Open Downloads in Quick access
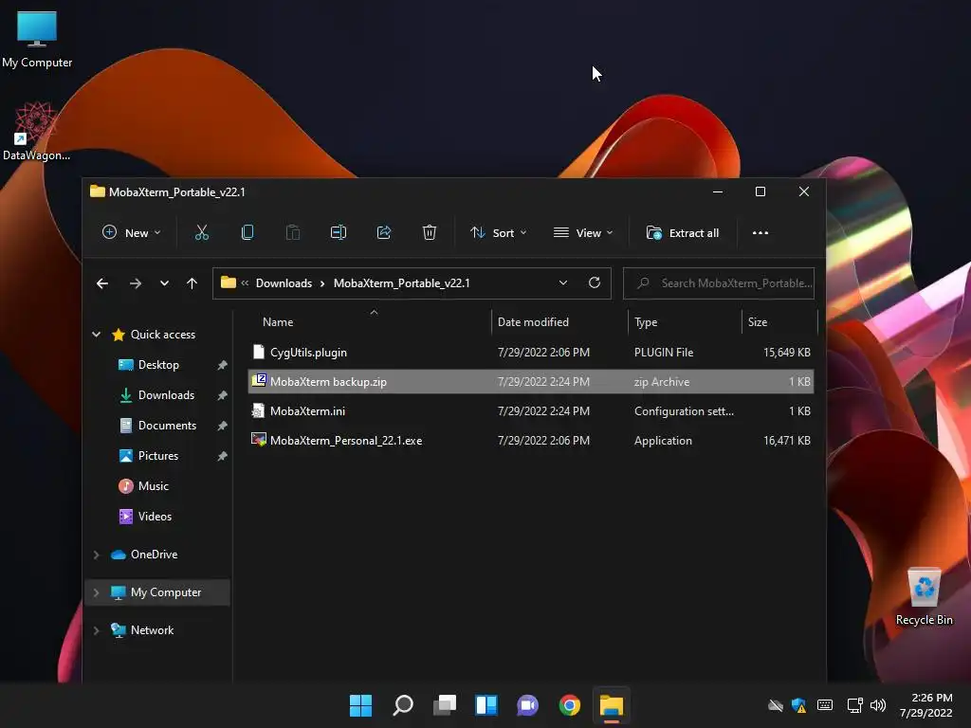 (166, 395)
